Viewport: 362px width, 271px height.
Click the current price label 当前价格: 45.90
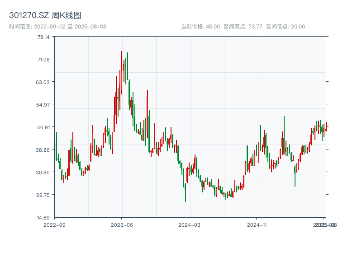(x=200, y=27)
